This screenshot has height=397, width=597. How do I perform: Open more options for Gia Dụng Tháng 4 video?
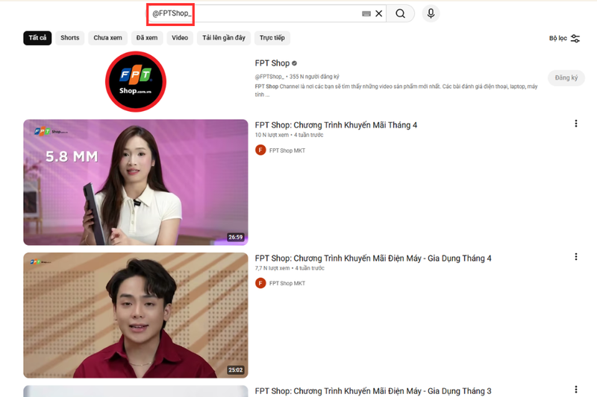click(575, 257)
